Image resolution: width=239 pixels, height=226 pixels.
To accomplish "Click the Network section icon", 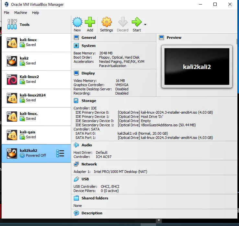I will [x=76, y=164].
